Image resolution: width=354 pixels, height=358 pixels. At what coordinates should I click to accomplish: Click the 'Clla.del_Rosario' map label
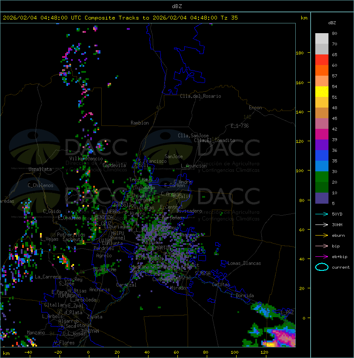[x=200, y=96]
